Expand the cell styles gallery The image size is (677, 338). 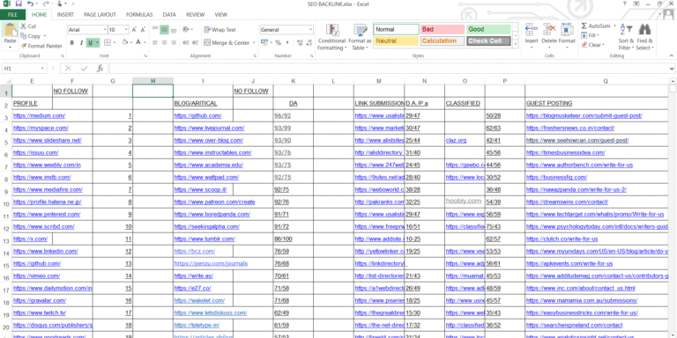[515, 43]
